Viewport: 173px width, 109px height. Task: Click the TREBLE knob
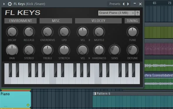(x=48, y=50)
